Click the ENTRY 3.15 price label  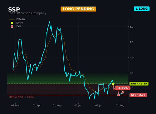[139, 84]
